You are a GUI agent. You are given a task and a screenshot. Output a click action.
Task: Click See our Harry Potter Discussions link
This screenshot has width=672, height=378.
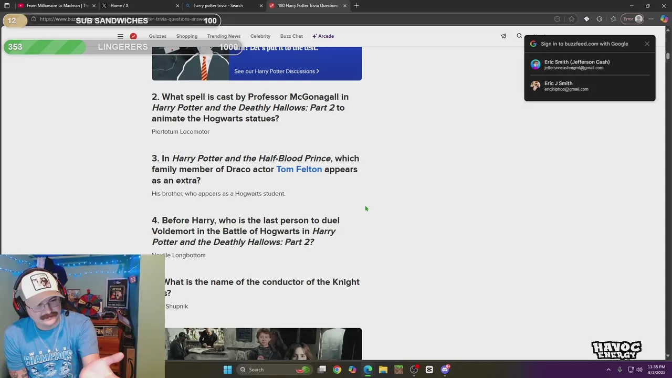(277, 71)
